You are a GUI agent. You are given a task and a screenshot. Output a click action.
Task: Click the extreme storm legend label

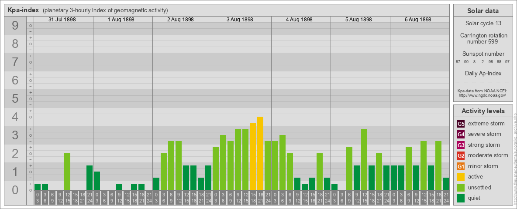[x=486, y=124]
